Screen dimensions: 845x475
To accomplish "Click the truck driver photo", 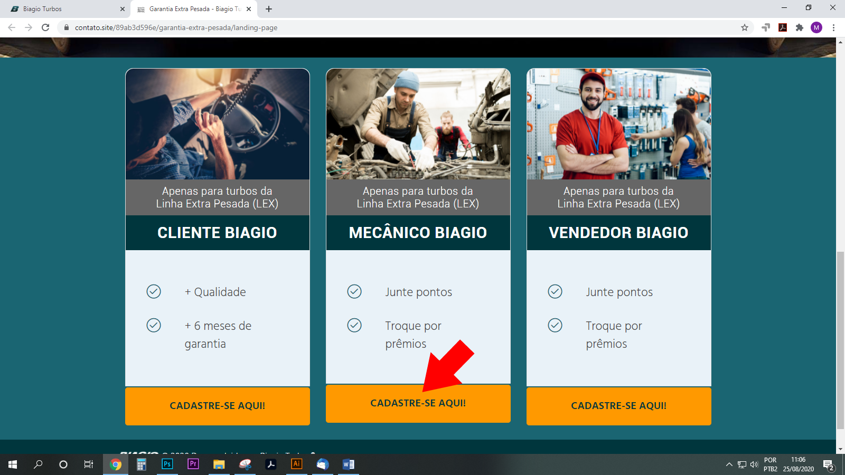I will coord(218,124).
